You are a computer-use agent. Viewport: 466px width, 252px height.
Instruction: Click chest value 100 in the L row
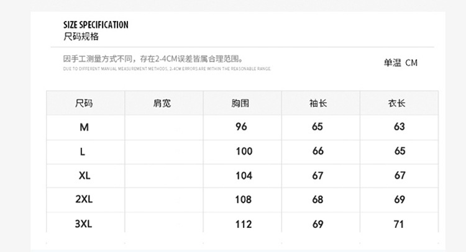[x=244, y=151]
